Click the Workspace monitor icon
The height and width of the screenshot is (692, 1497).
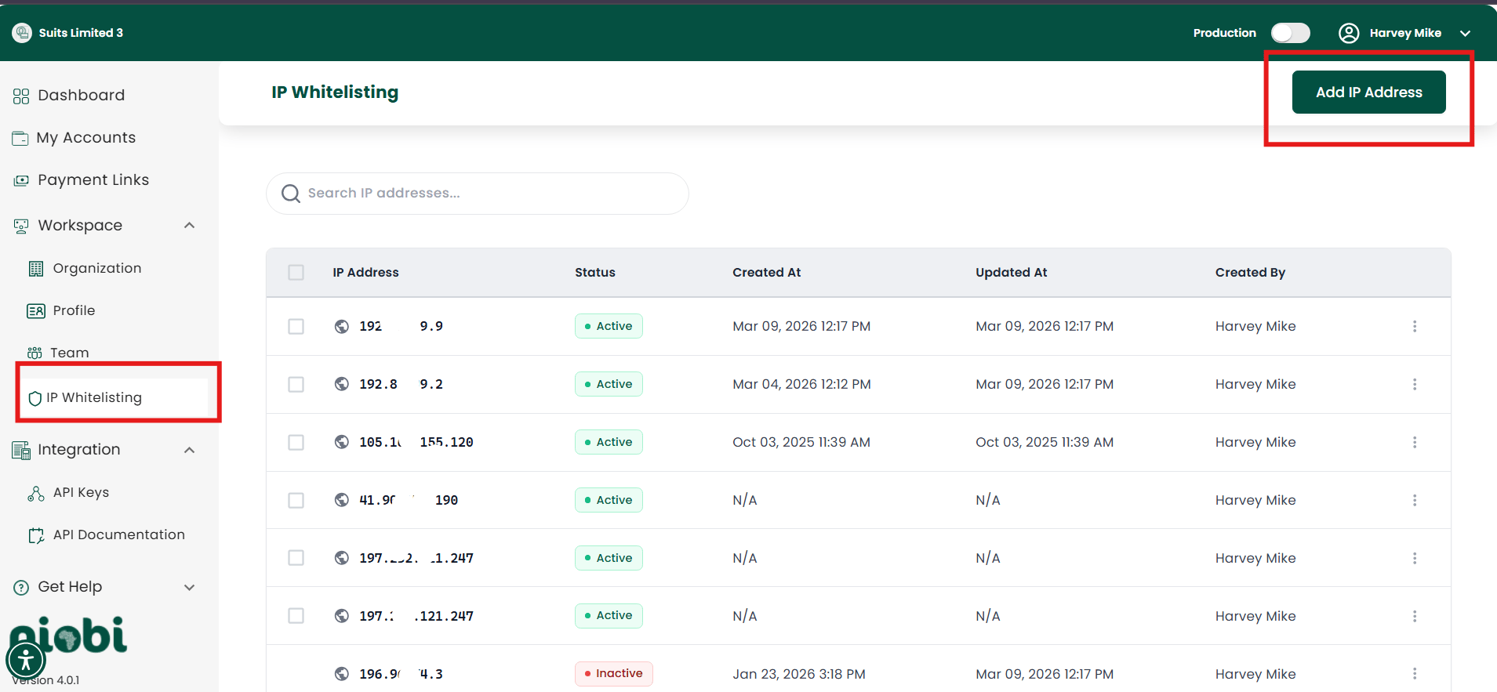tap(21, 226)
